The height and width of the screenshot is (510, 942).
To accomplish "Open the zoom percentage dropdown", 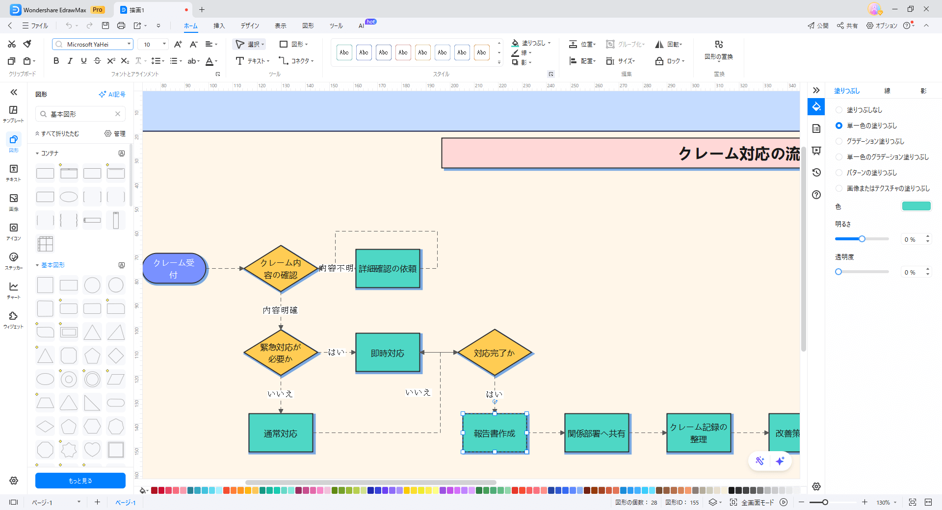I will click(x=895, y=503).
